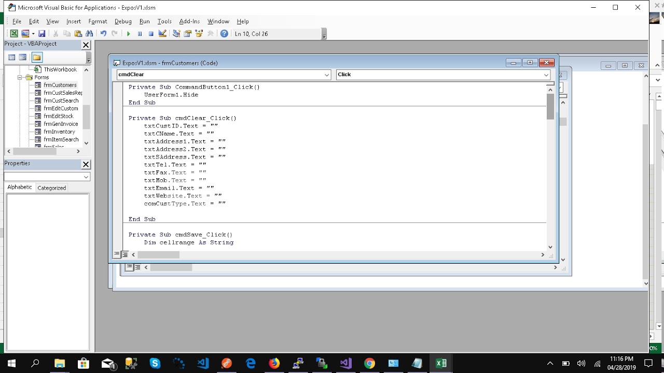
Task: Click the View Object icon in Project panel
Action: pyautogui.click(x=23, y=58)
